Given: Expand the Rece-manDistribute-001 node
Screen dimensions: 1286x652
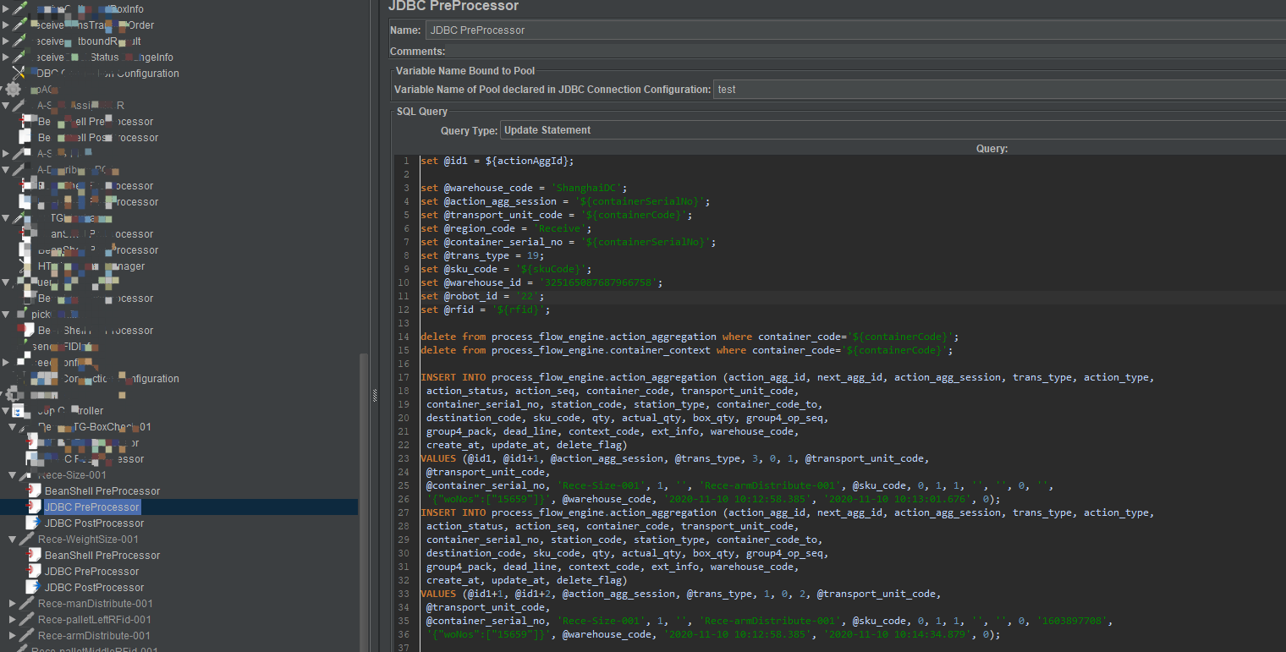Looking at the screenshot, I should 12,604.
